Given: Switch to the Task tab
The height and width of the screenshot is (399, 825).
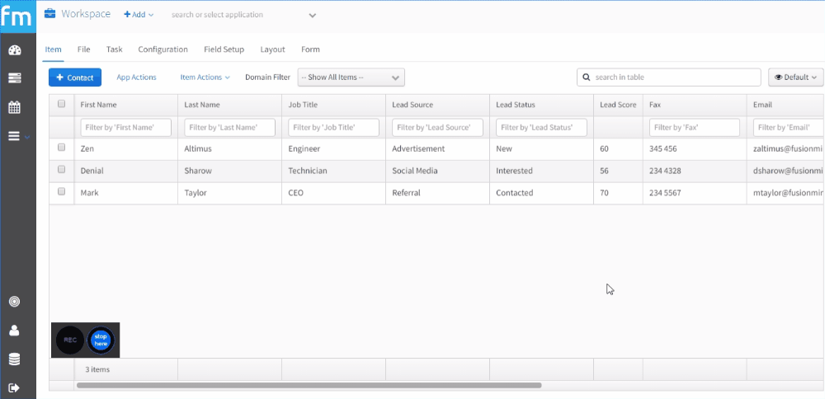Looking at the screenshot, I should click(114, 49).
